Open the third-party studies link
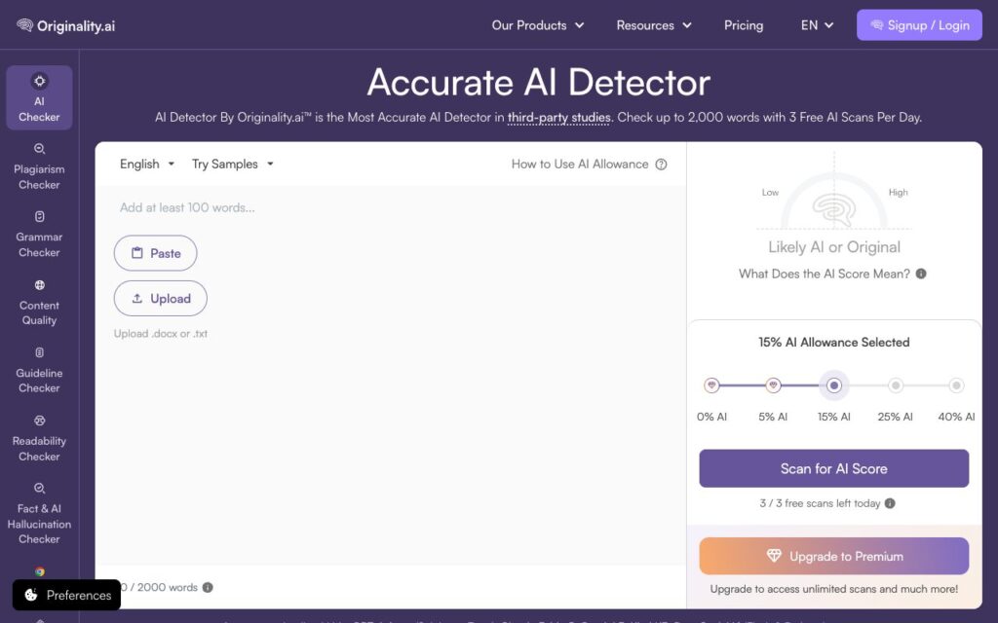The image size is (998, 623). tap(558, 117)
